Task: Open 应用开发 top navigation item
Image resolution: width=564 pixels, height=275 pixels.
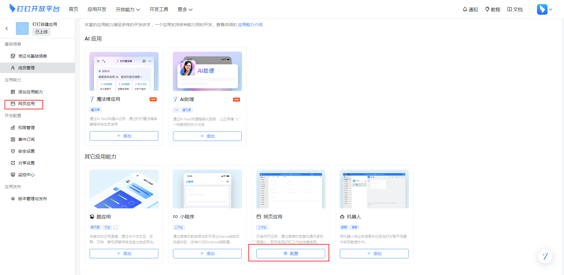Action: tap(97, 9)
